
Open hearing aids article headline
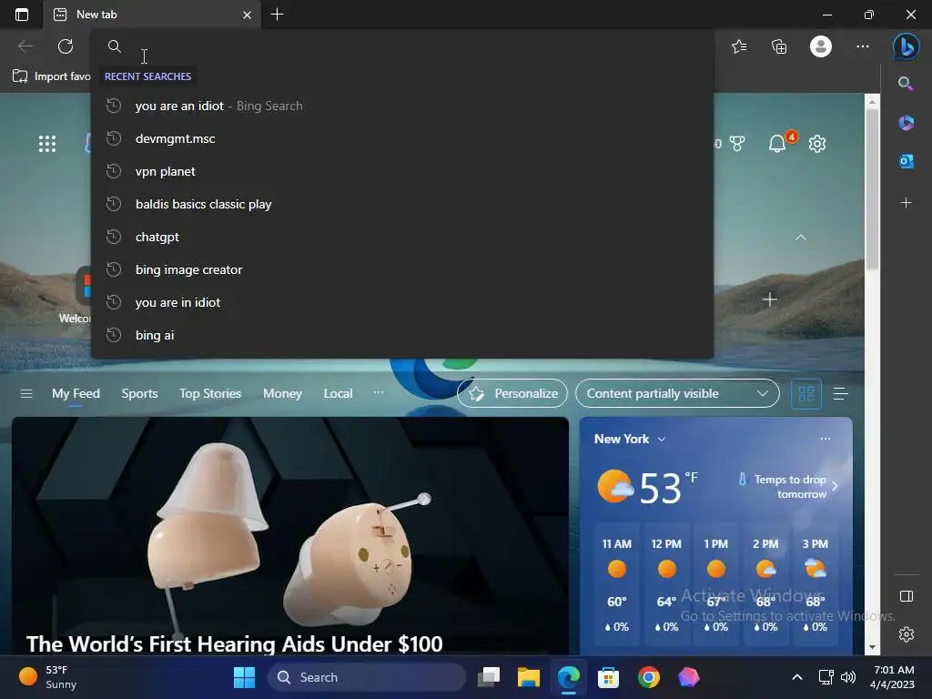click(x=234, y=643)
